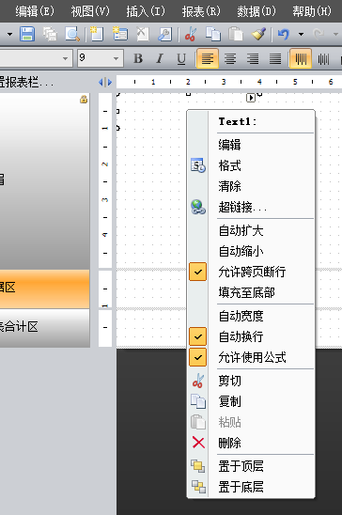Open the 帮助(H) menu
The image size is (342, 515).
click(x=312, y=11)
